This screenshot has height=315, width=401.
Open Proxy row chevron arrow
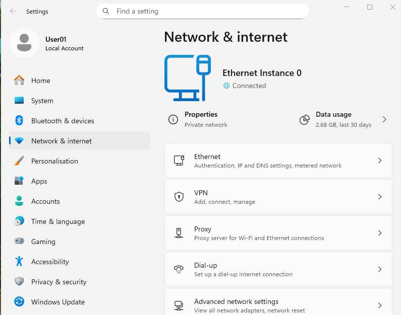click(380, 233)
